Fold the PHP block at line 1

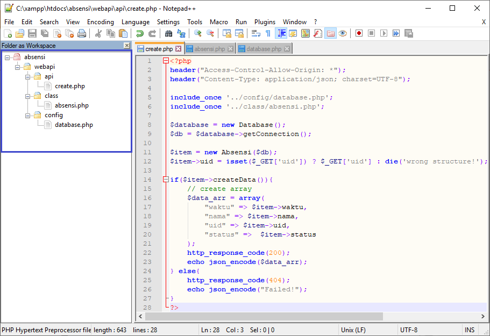[x=166, y=61]
